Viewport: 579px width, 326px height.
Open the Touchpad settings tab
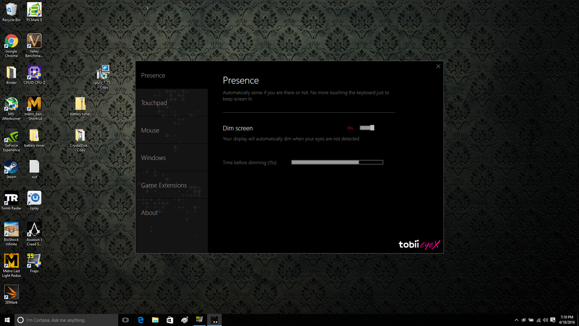pos(172,103)
